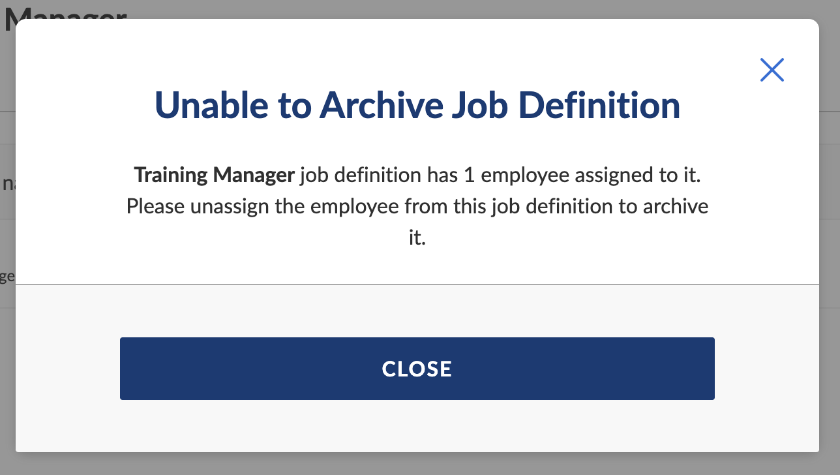Click the final "it." line of message
This screenshot has height=475, width=840.
coord(417,237)
